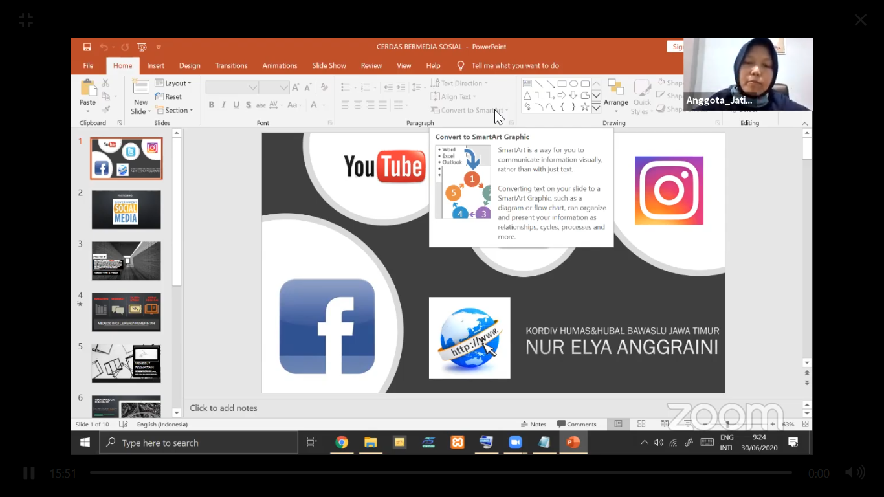Toggle Bold text formatting
884x497 pixels.
[212, 105]
